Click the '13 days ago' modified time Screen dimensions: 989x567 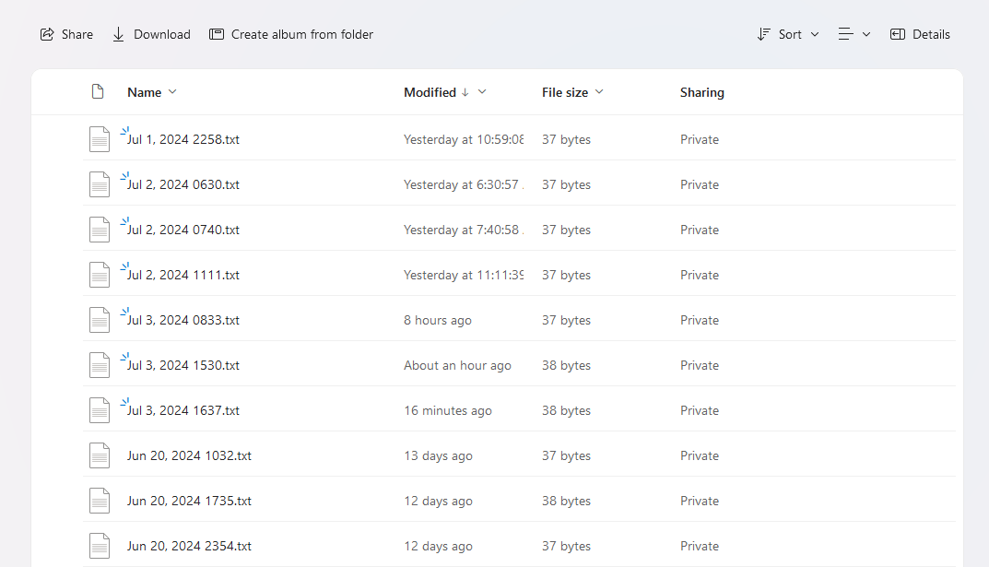(439, 456)
